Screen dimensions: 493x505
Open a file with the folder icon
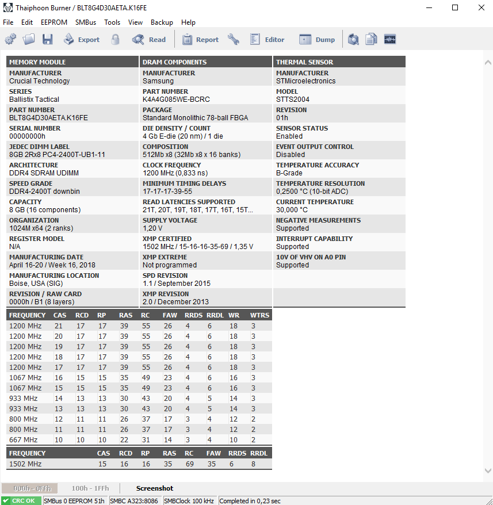click(x=29, y=39)
